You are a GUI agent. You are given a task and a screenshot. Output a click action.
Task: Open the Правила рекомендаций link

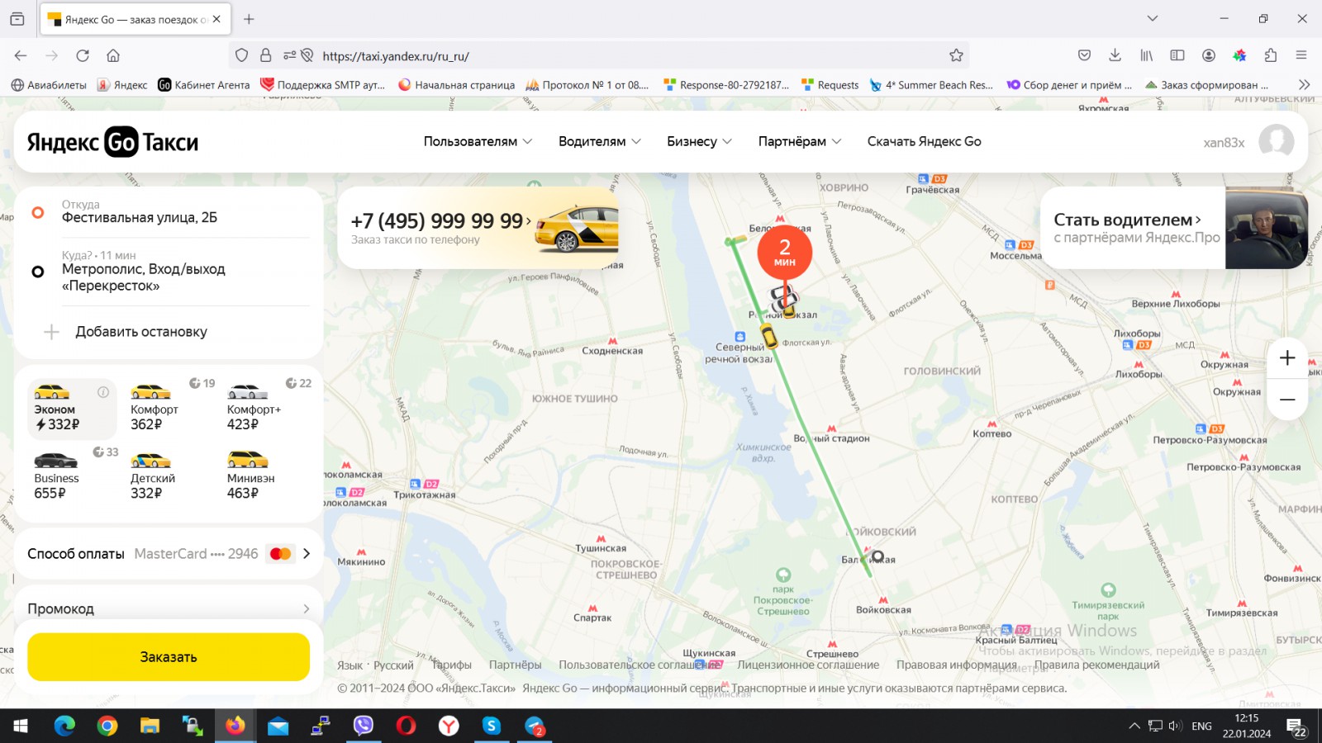pyautogui.click(x=1096, y=665)
